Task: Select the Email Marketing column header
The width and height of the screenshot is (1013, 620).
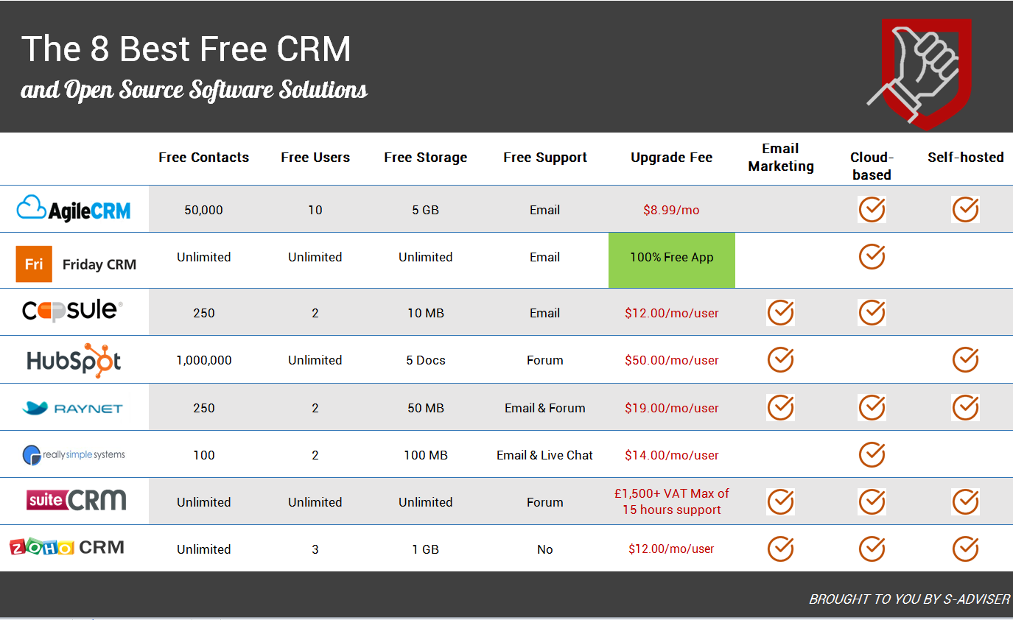Action: (781, 158)
